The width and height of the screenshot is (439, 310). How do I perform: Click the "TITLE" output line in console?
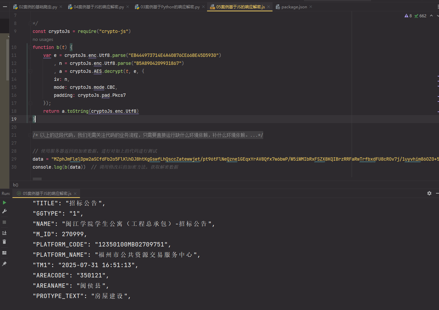[x=69, y=203]
